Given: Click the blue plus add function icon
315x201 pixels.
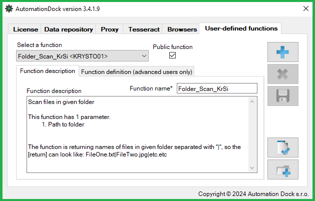Looking at the screenshot, I should click(282, 52).
